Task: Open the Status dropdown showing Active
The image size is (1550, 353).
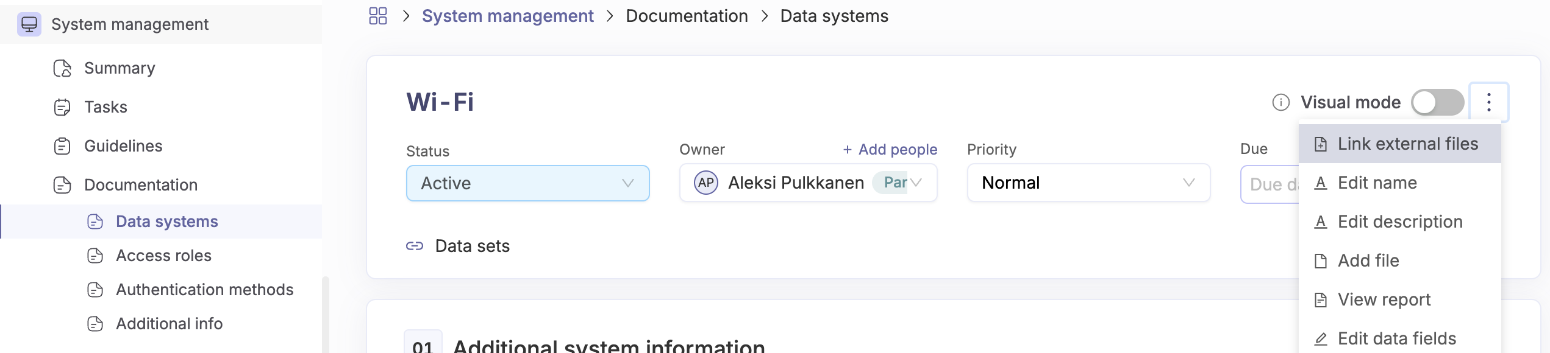Action: pyautogui.click(x=528, y=183)
